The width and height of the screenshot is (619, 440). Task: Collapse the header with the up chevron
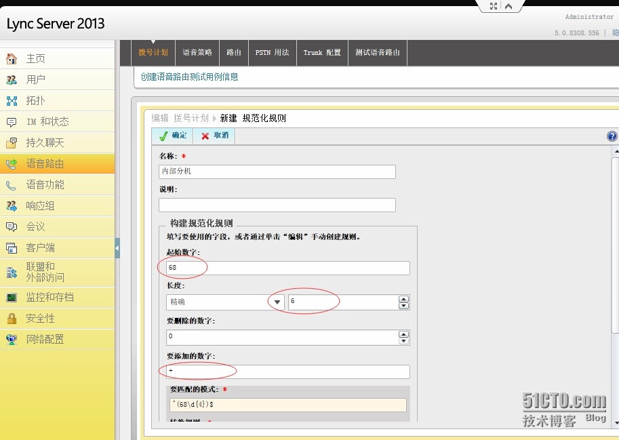click(508, 6)
